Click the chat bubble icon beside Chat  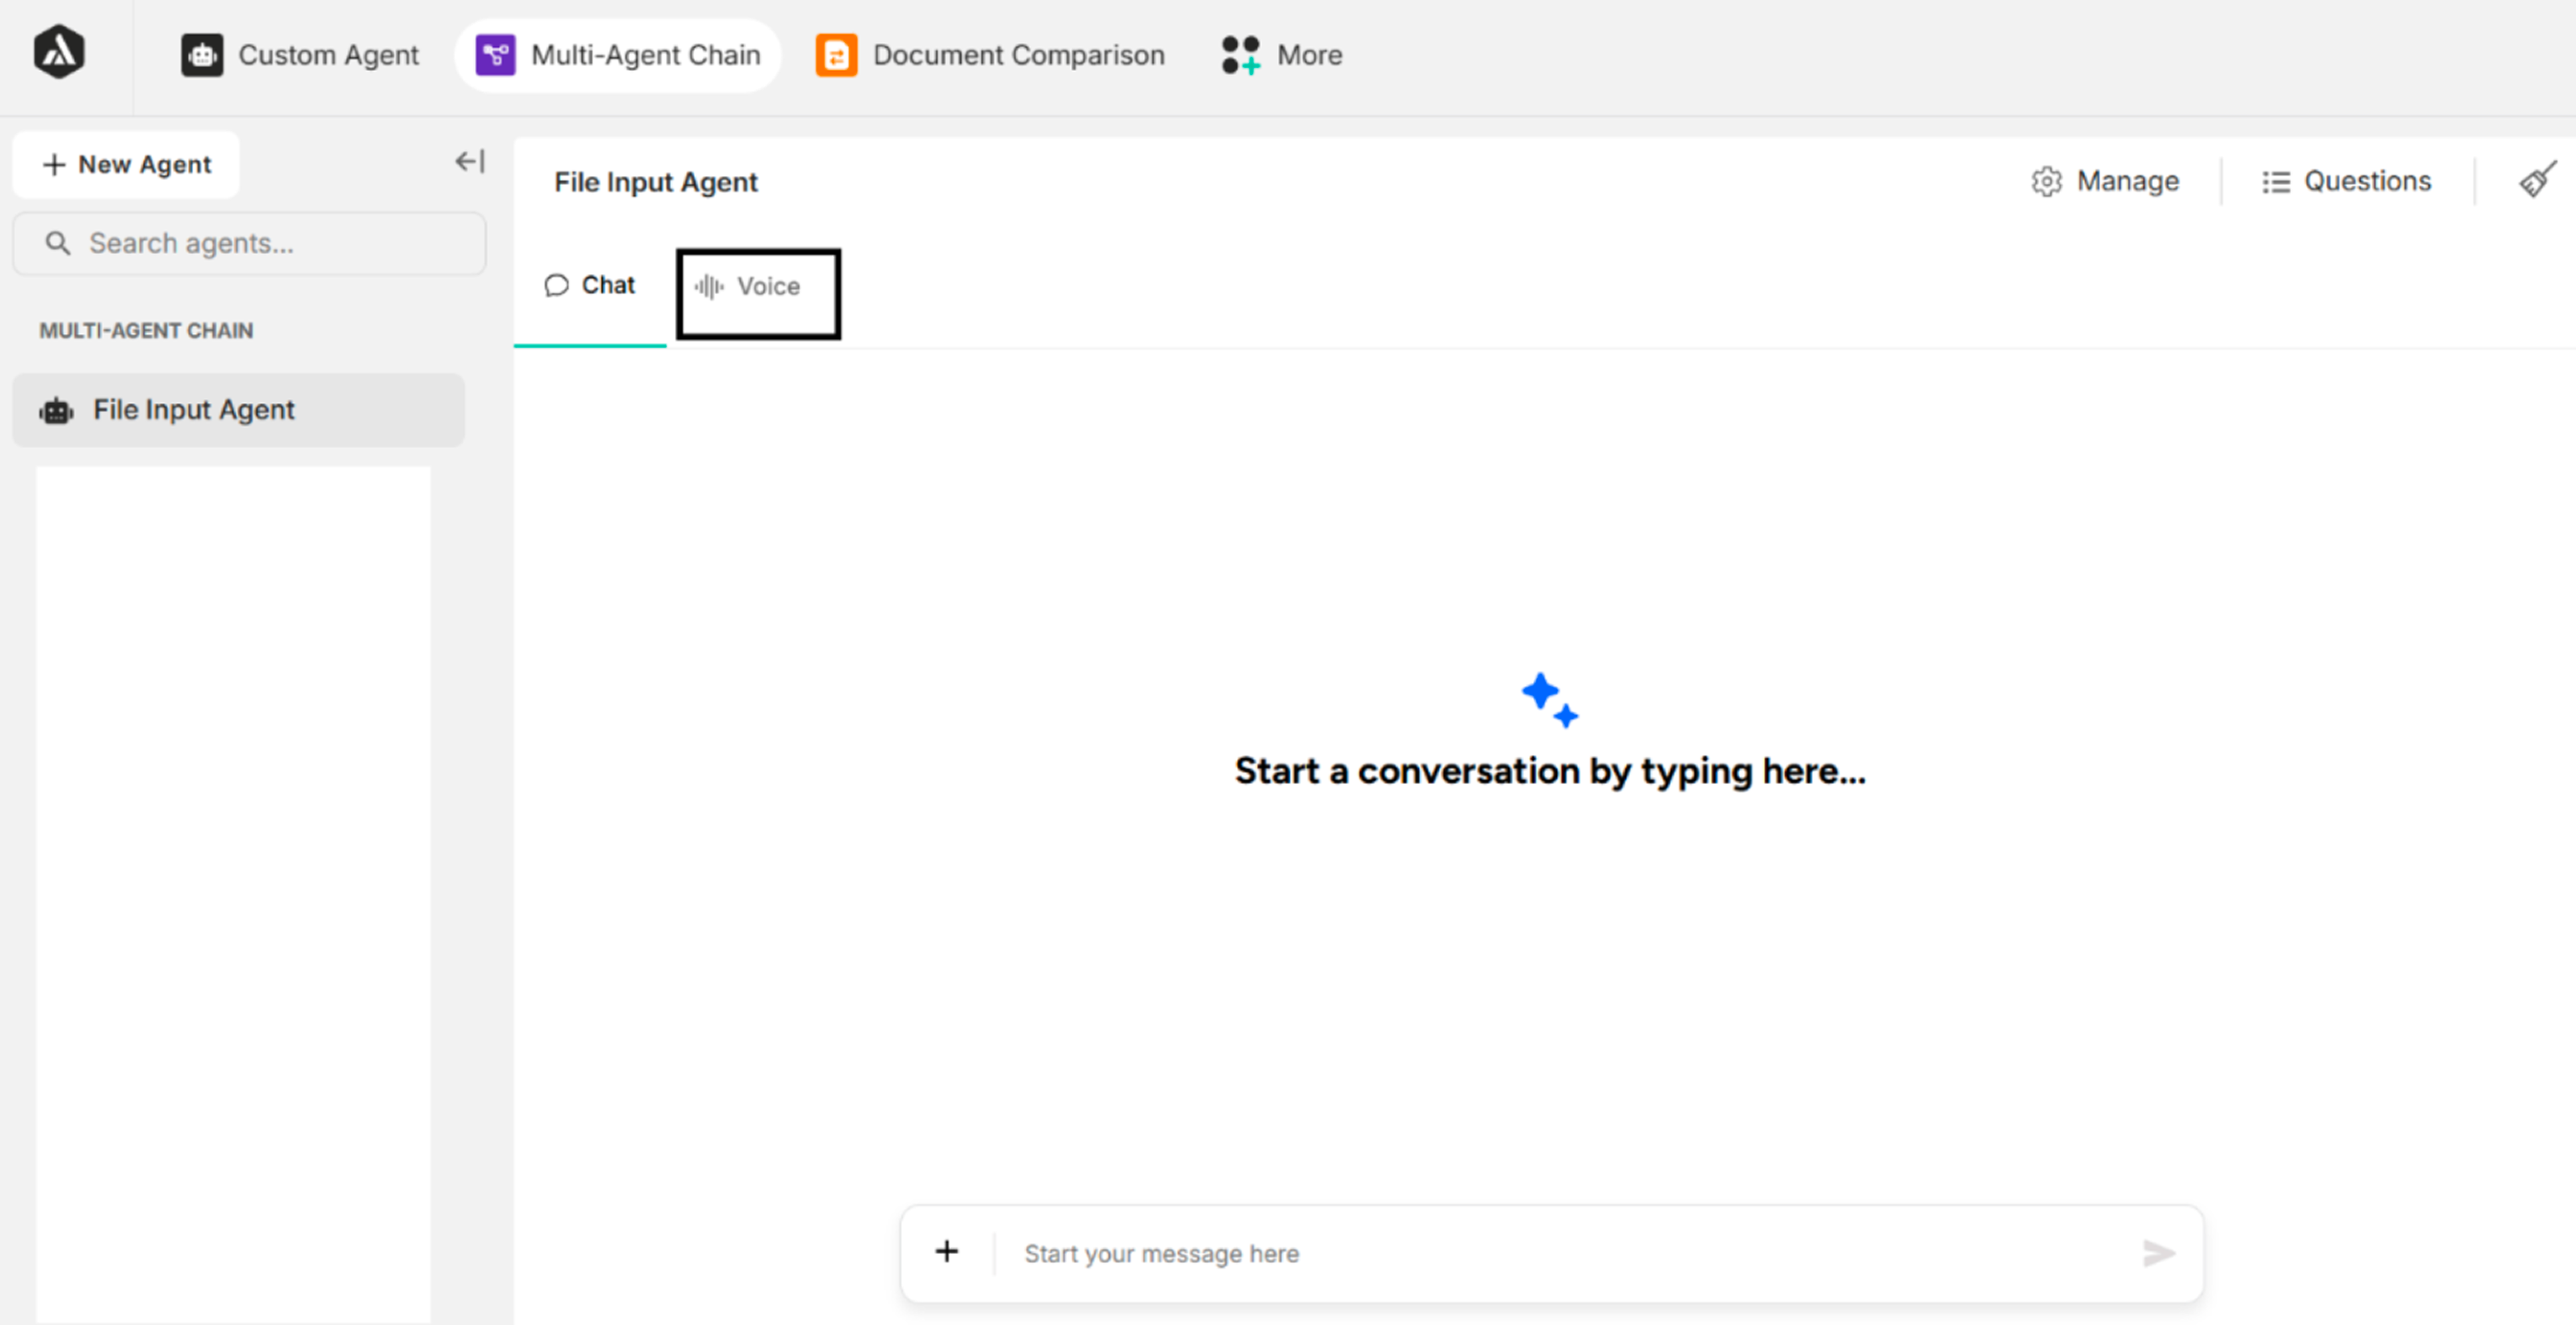point(557,285)
